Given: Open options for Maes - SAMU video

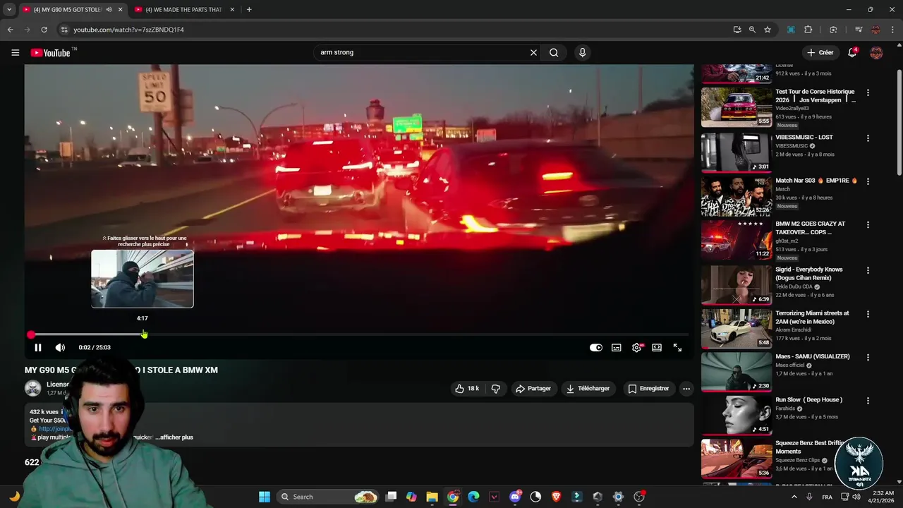Looking at the screenshot, I should pyautogui.click(x=868, y=357).
